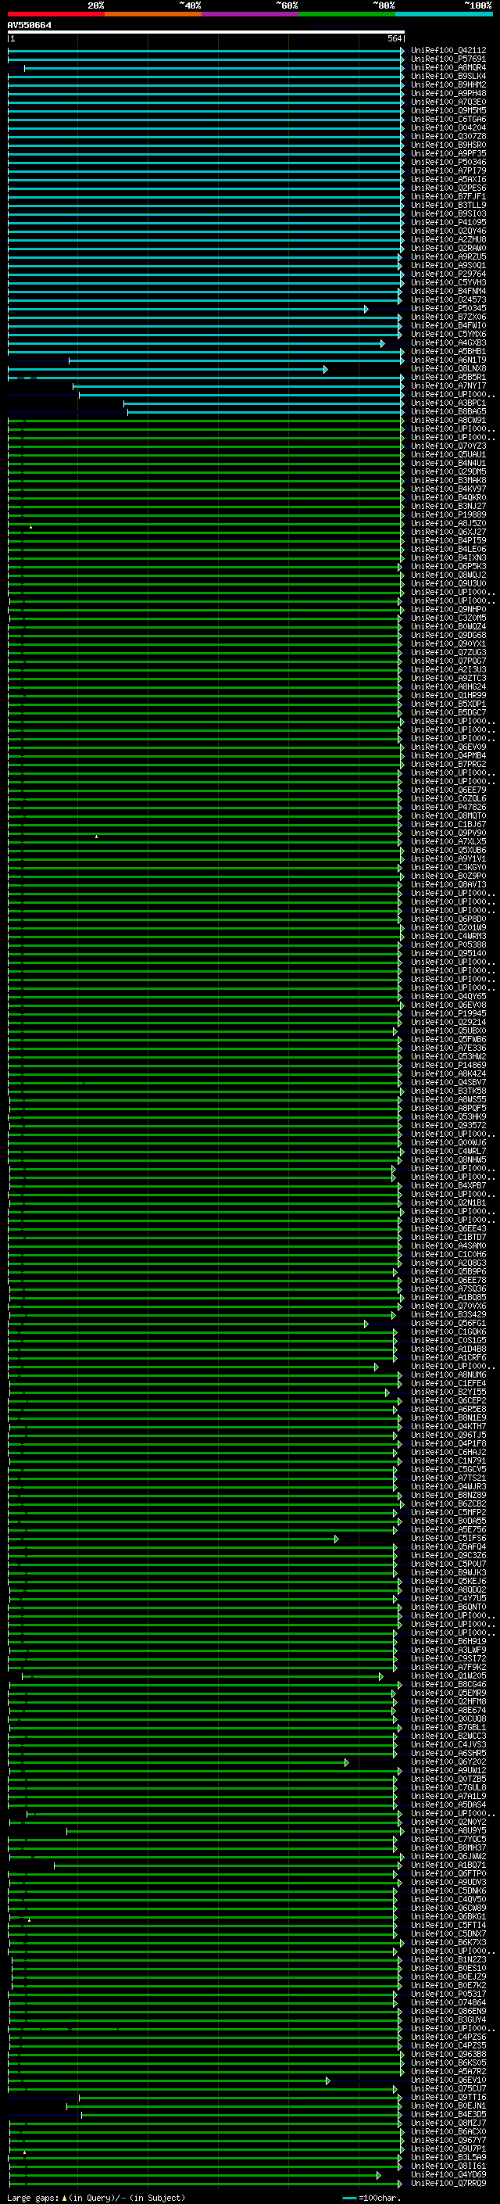Viewport: 500px width, 2204px height.
Task: Select the UniRef100_Q9TTI6 entry
Action: pyautogui.click(x=448, y=2097)
